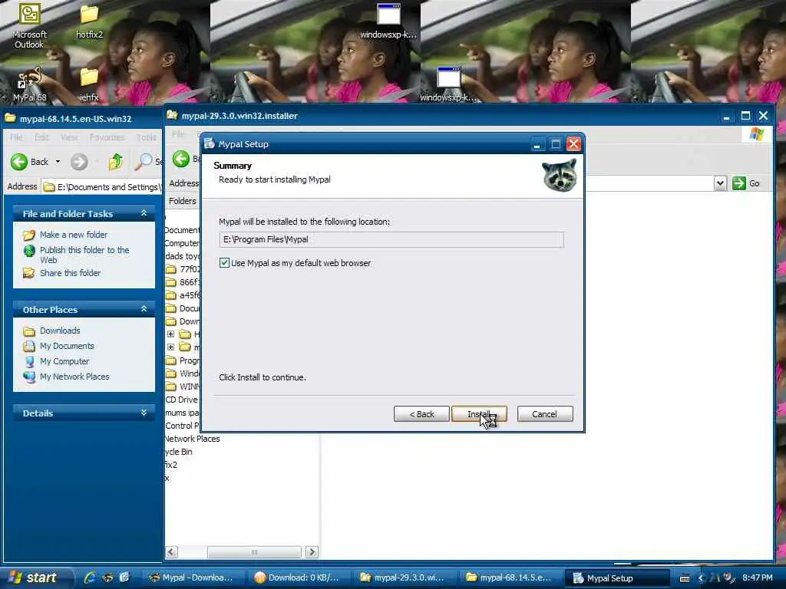Expand the Details panel
Image resolution: width=786 pixels, height=589 pixels.
(144, 413)
